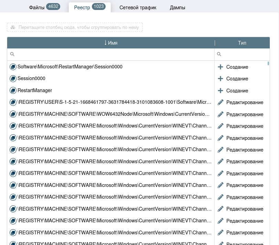Open the Дампы tab
The width and height of the screenshot is (279, 245).
point(178,8)
